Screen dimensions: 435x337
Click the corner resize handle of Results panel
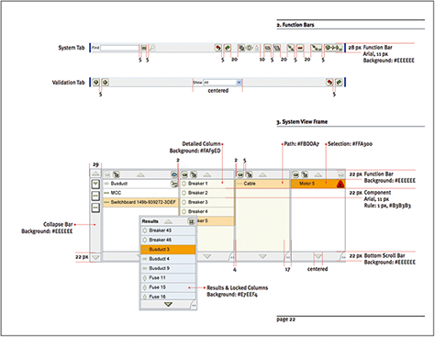pyautogui.click(x=194, y=305)
